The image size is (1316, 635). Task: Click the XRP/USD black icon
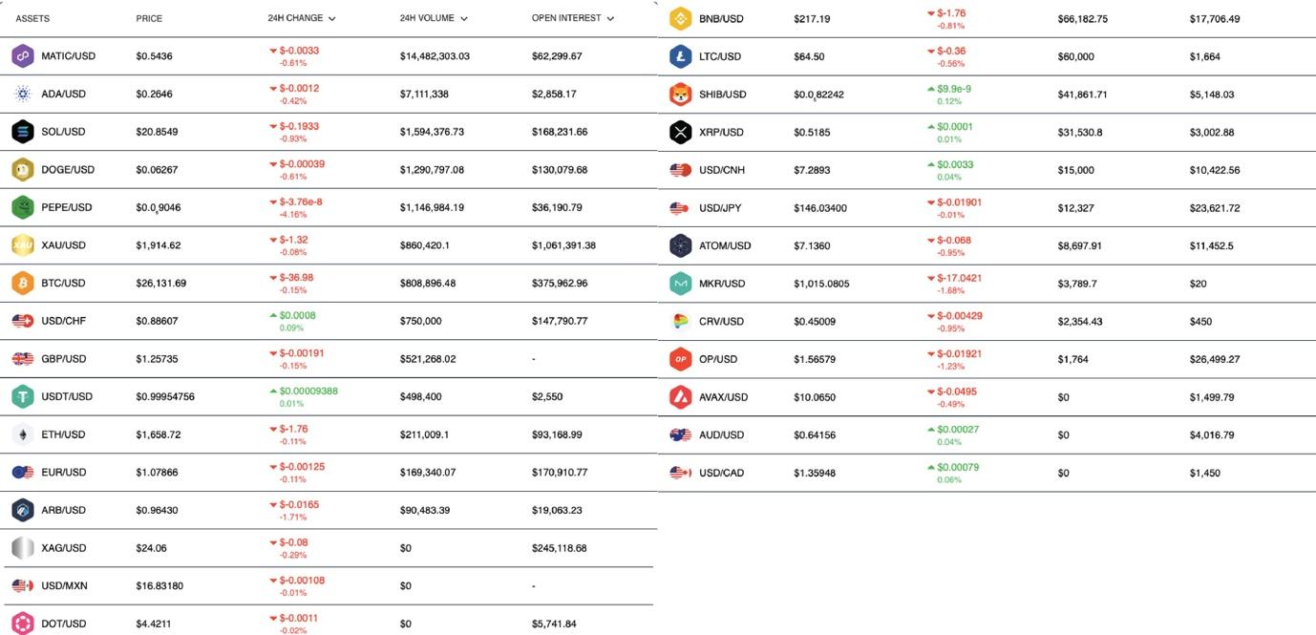pos(680,133)
